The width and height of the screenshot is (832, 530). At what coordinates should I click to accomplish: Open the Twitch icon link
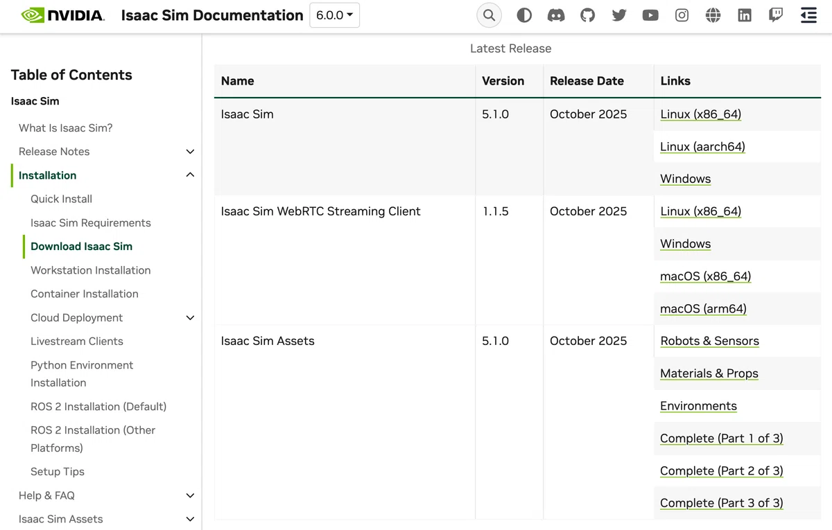[776, 15]
